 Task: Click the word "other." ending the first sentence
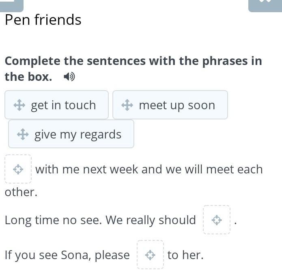coord(21,192)
